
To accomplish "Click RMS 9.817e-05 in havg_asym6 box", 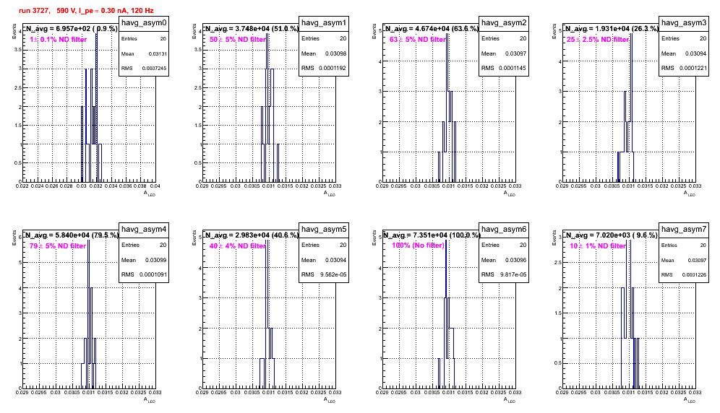I will coord(504,275).
